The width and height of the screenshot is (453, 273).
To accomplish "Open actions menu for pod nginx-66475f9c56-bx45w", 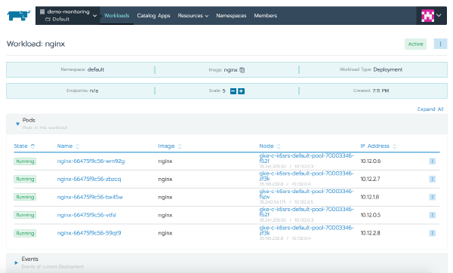I will pyautogui.click(x=432, y=197).
